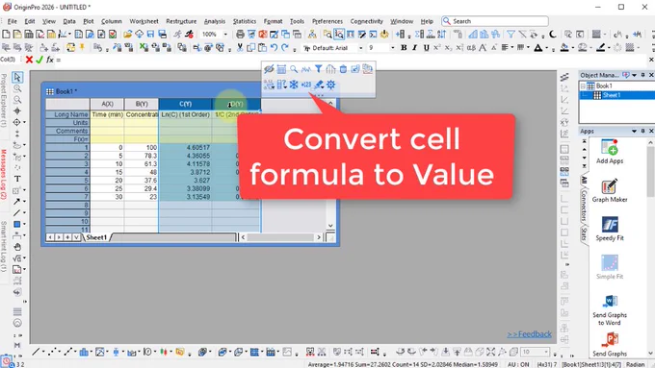Image resolution: width=655 pixels, height=368 pixels.
Task: Click the Undo arrow icon
Action: coord(274,47)
